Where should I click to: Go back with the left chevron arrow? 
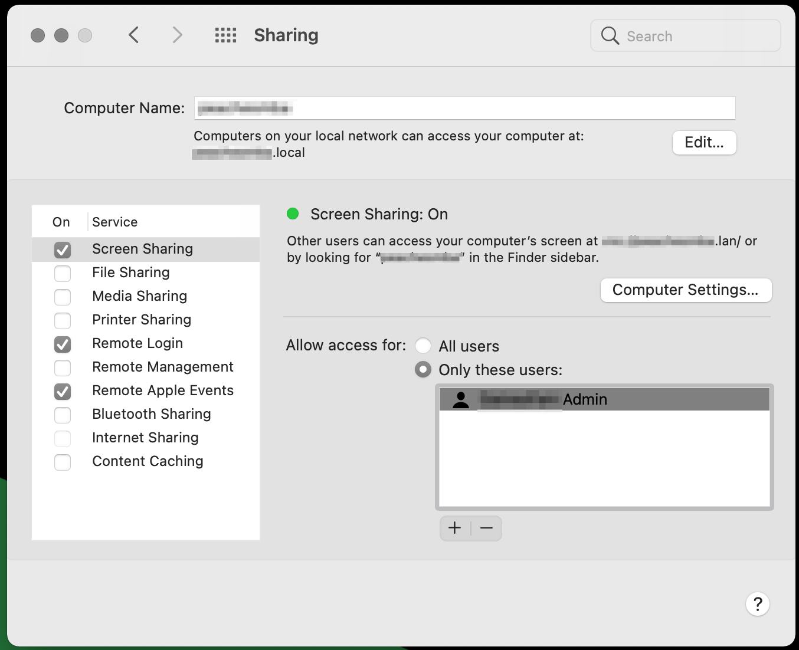click(x=134, y=35)
